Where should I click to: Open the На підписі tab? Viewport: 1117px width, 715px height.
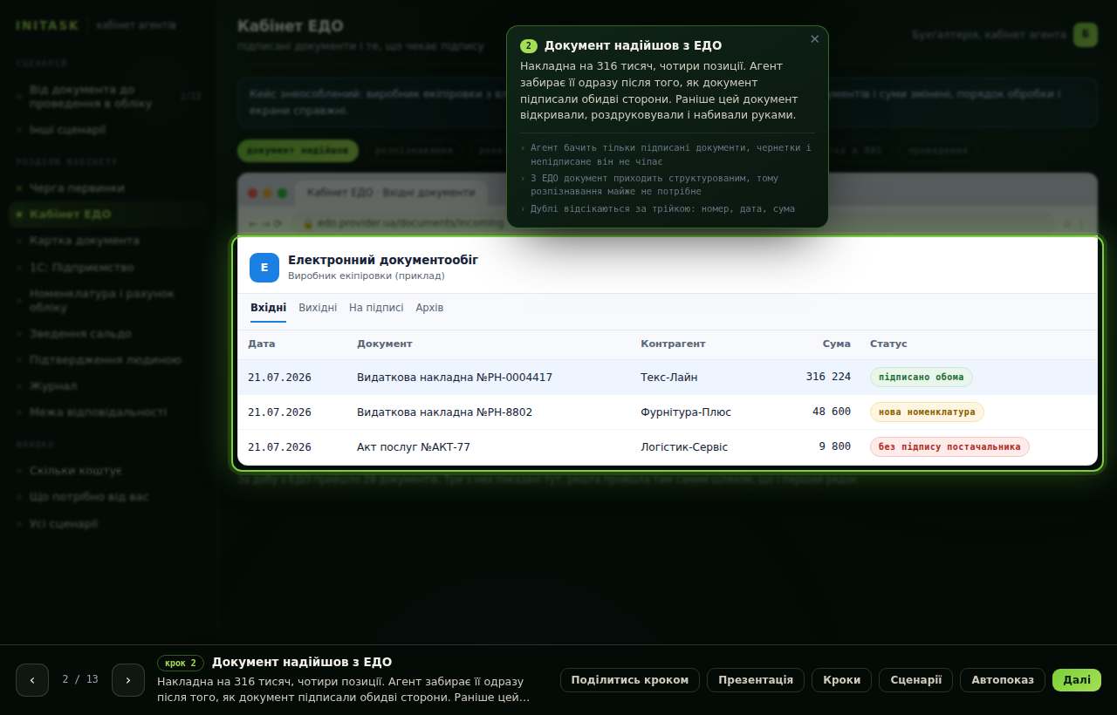(376, 308)
